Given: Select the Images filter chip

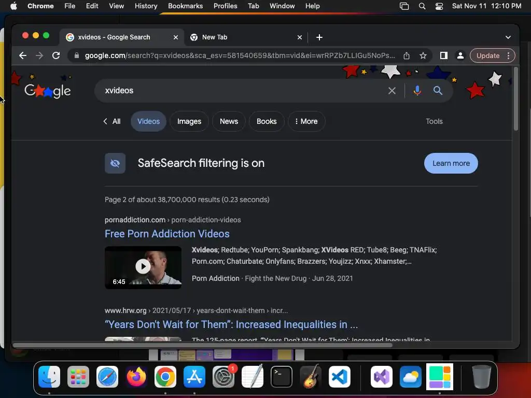Looking at the screenshot, I should pyautogui.click(x=189, y=121).
